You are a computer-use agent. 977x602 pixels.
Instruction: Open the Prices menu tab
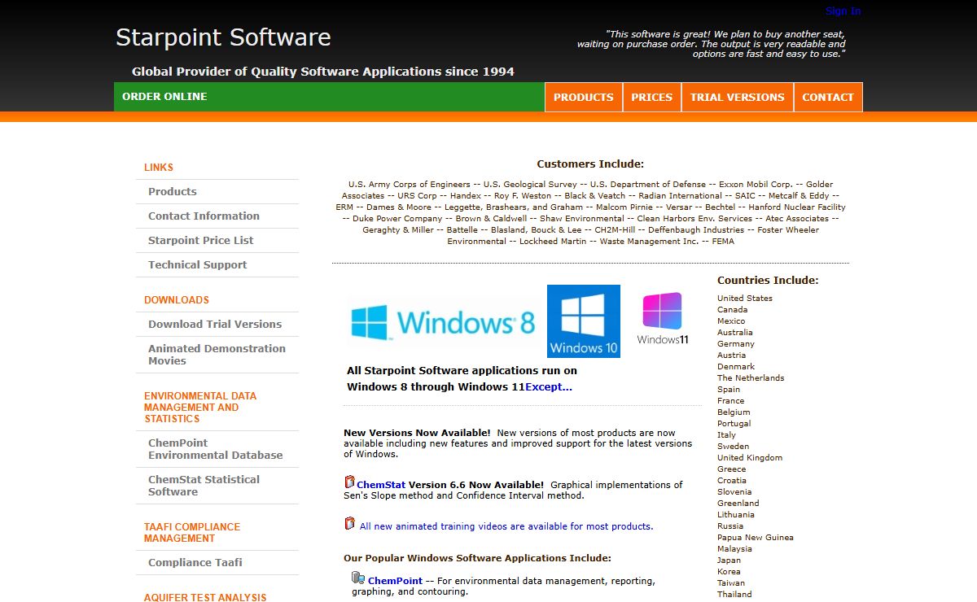[651, 97]
